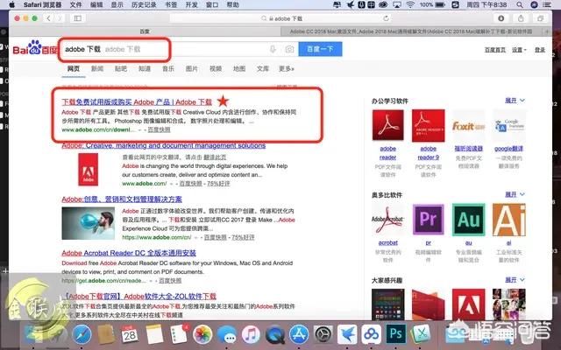Click the Safari forward arrow button
The width and height of the screenshot is (561, 350).
60,18
